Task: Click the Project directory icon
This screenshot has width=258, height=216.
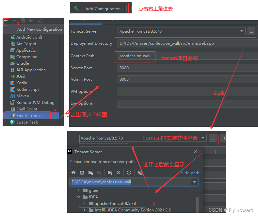Action: pyautogui.click(x=90, y=173)
